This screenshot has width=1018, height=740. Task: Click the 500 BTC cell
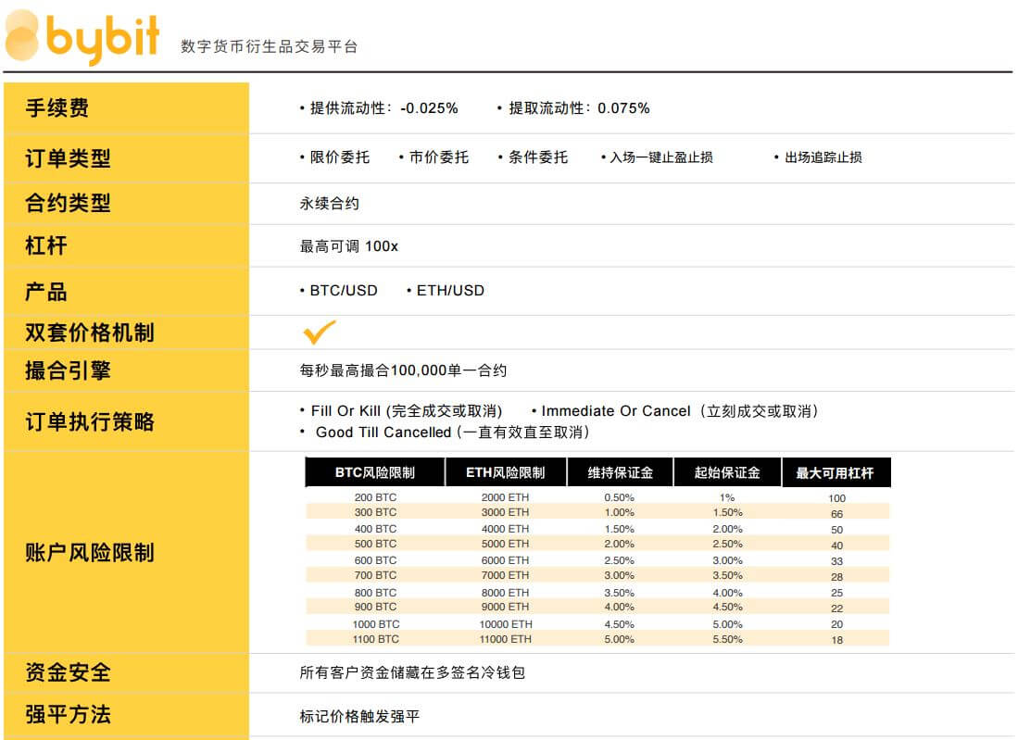click(x=375, y=544)
